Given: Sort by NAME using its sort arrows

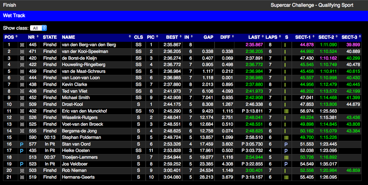Looking at the screenshot, I should [x=130, y=37].
